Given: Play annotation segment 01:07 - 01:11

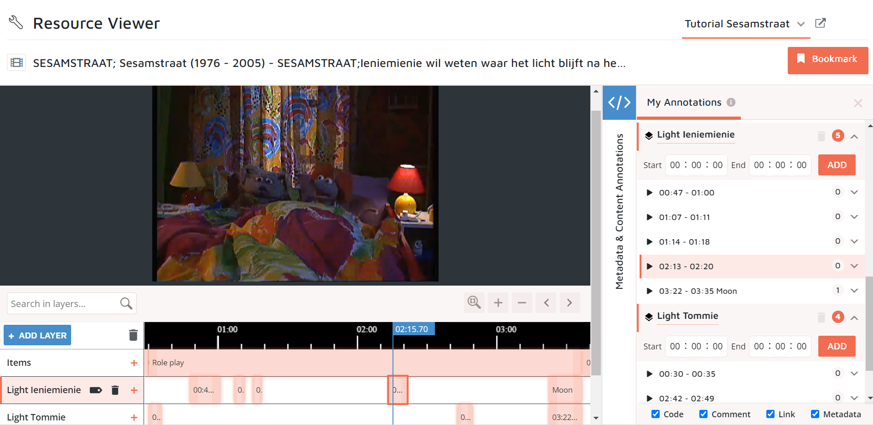Looking at the screenshot, I should (650, 217).
